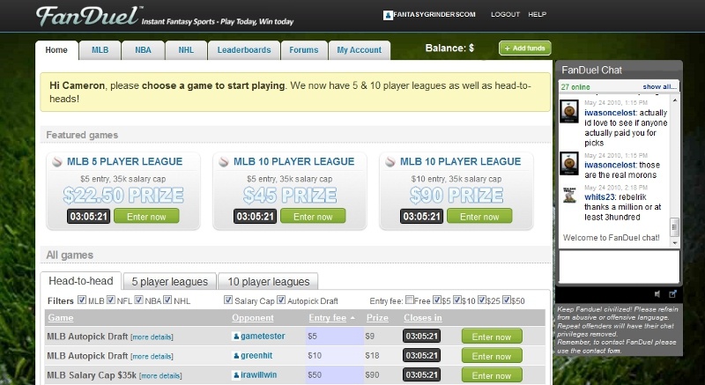Toggle the Autopick Draft filter checkbox
The image size is (705, 385).
click(x=281, y=300)
